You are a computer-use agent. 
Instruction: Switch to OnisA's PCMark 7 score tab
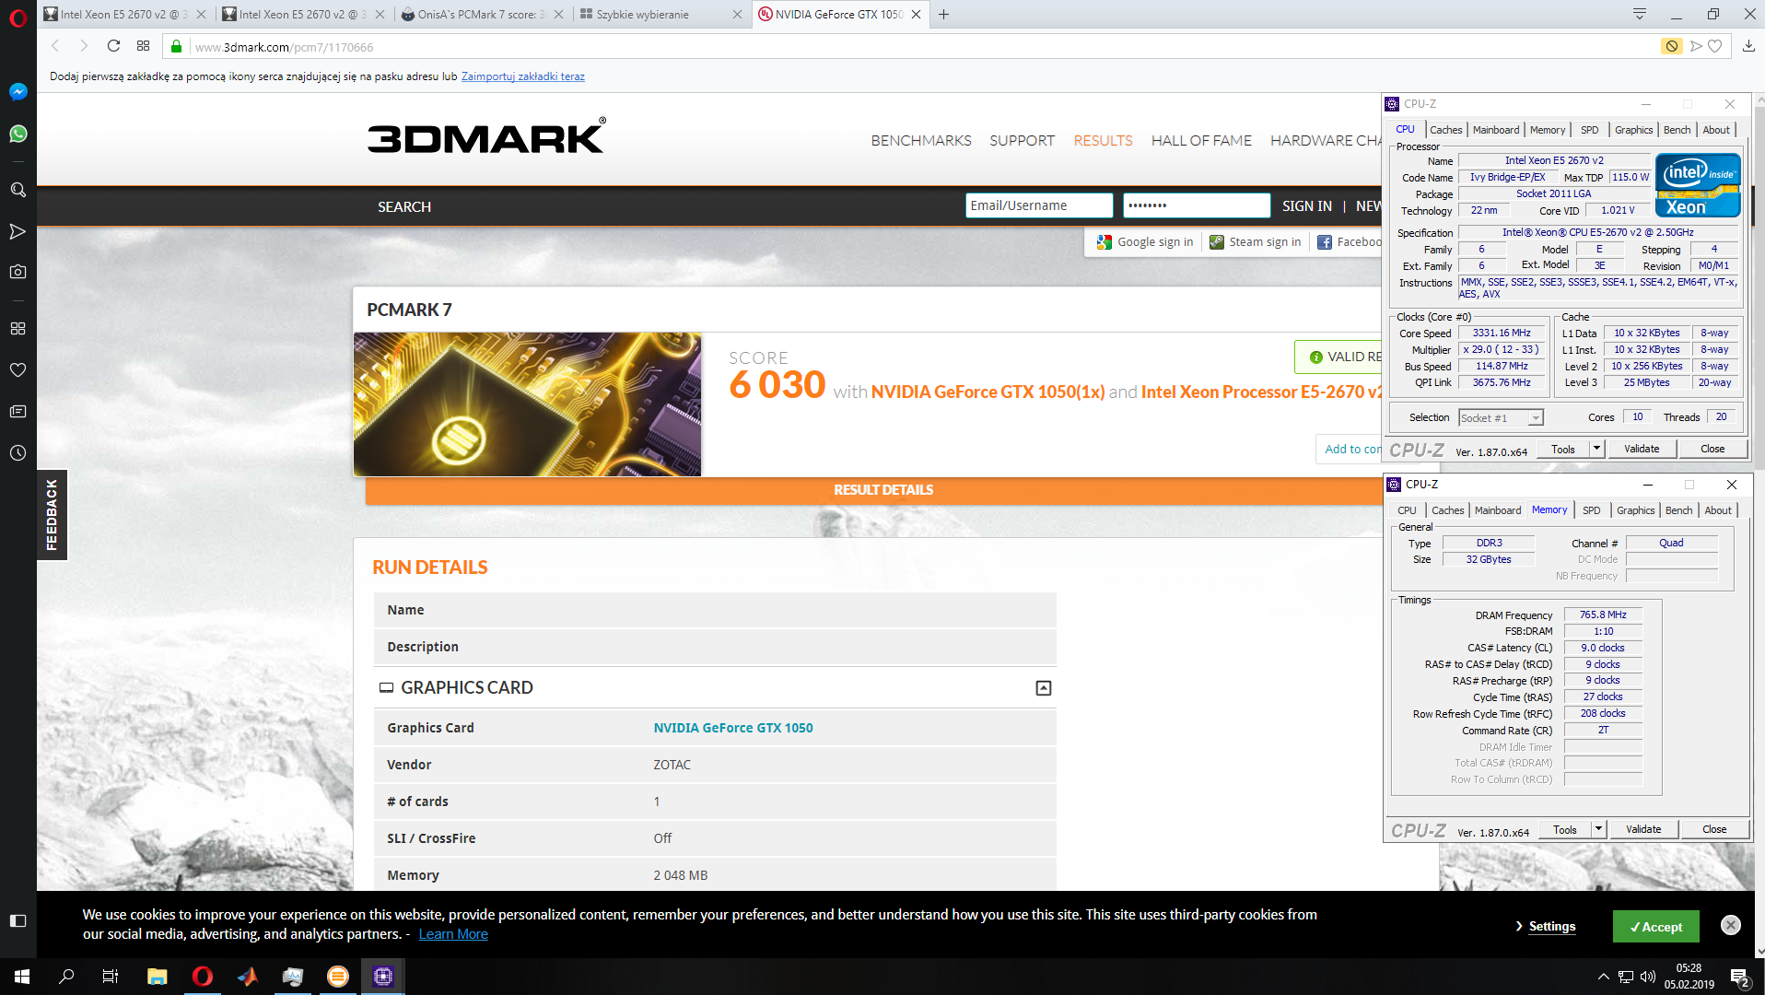point(483,14)
